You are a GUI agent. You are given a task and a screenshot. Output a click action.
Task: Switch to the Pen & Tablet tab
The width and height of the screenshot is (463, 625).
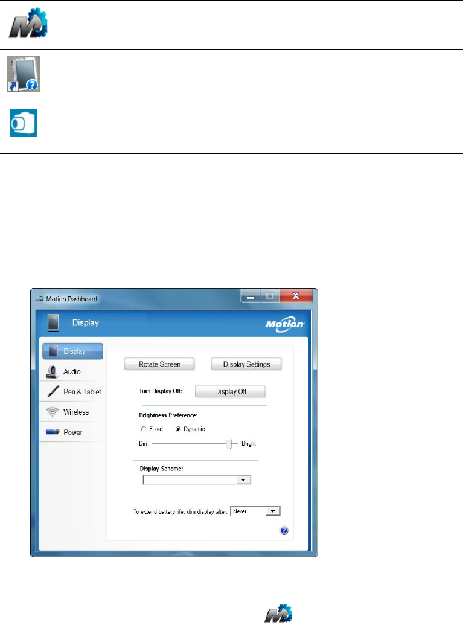point(72,392)
